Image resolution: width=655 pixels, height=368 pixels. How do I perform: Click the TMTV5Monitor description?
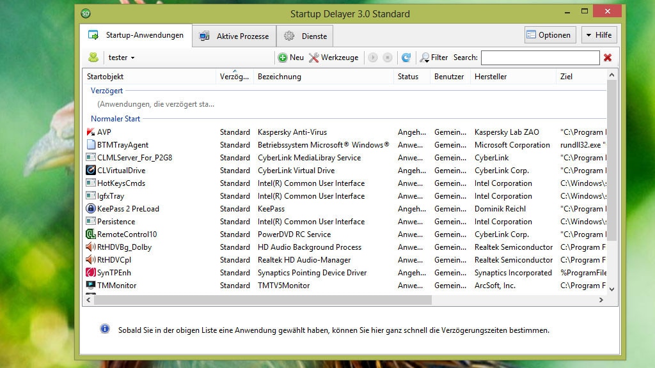coord(283,286)
